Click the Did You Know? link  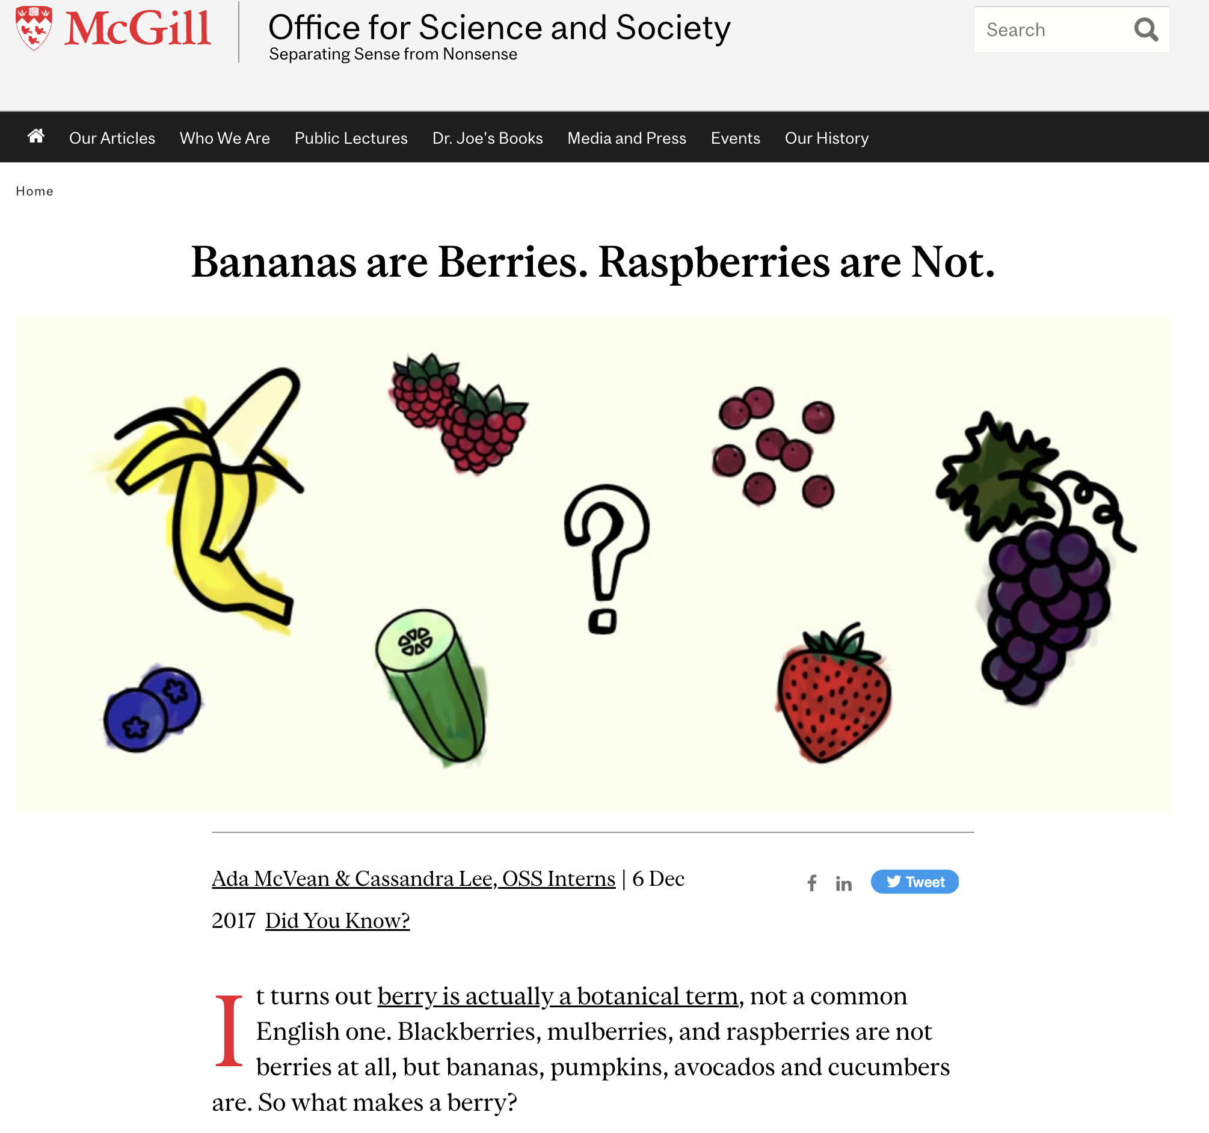pyautogui.click(x=337, y=919)
